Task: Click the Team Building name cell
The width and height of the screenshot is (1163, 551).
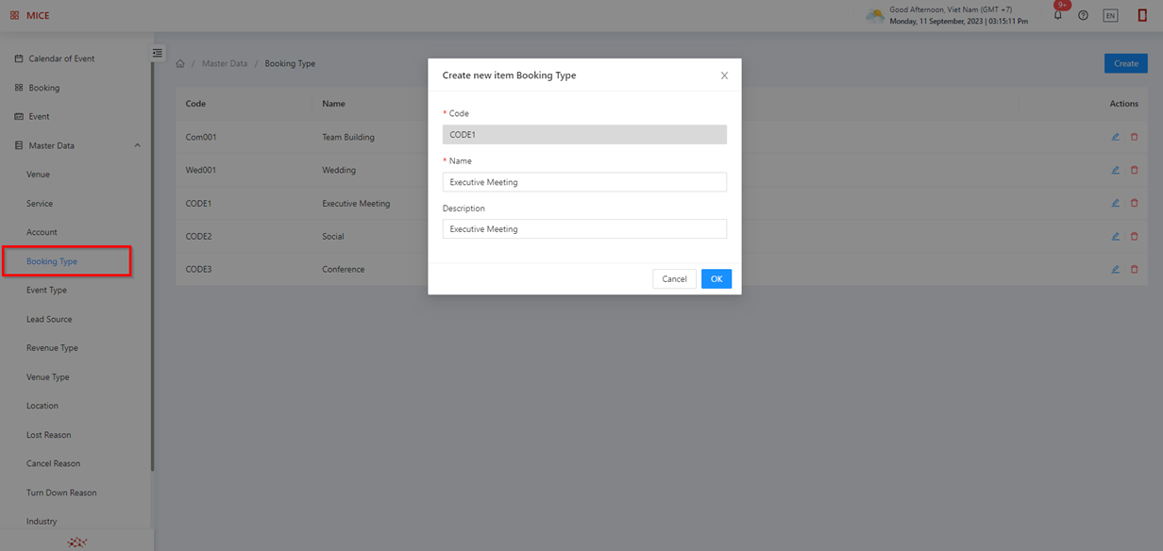Action: click(348, 137)
